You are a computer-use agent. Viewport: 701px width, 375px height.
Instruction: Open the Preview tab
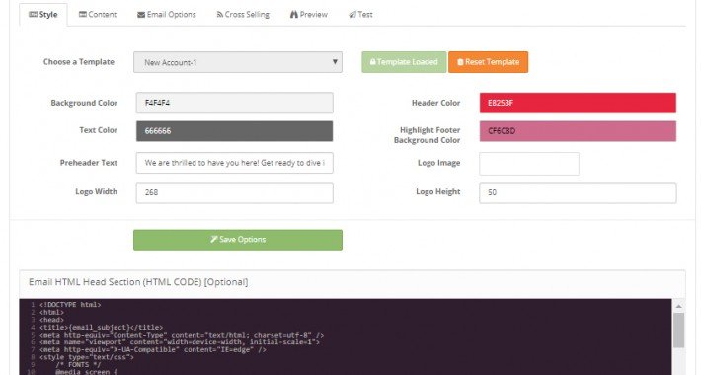(x=308, y=14)
